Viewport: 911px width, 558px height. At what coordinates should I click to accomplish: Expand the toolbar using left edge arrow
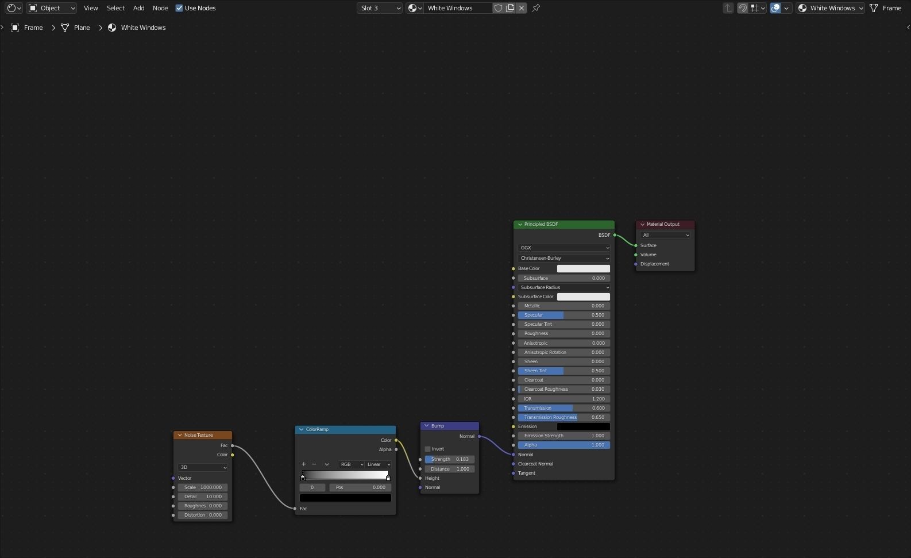pyautogui.click(x=2, y=27)
